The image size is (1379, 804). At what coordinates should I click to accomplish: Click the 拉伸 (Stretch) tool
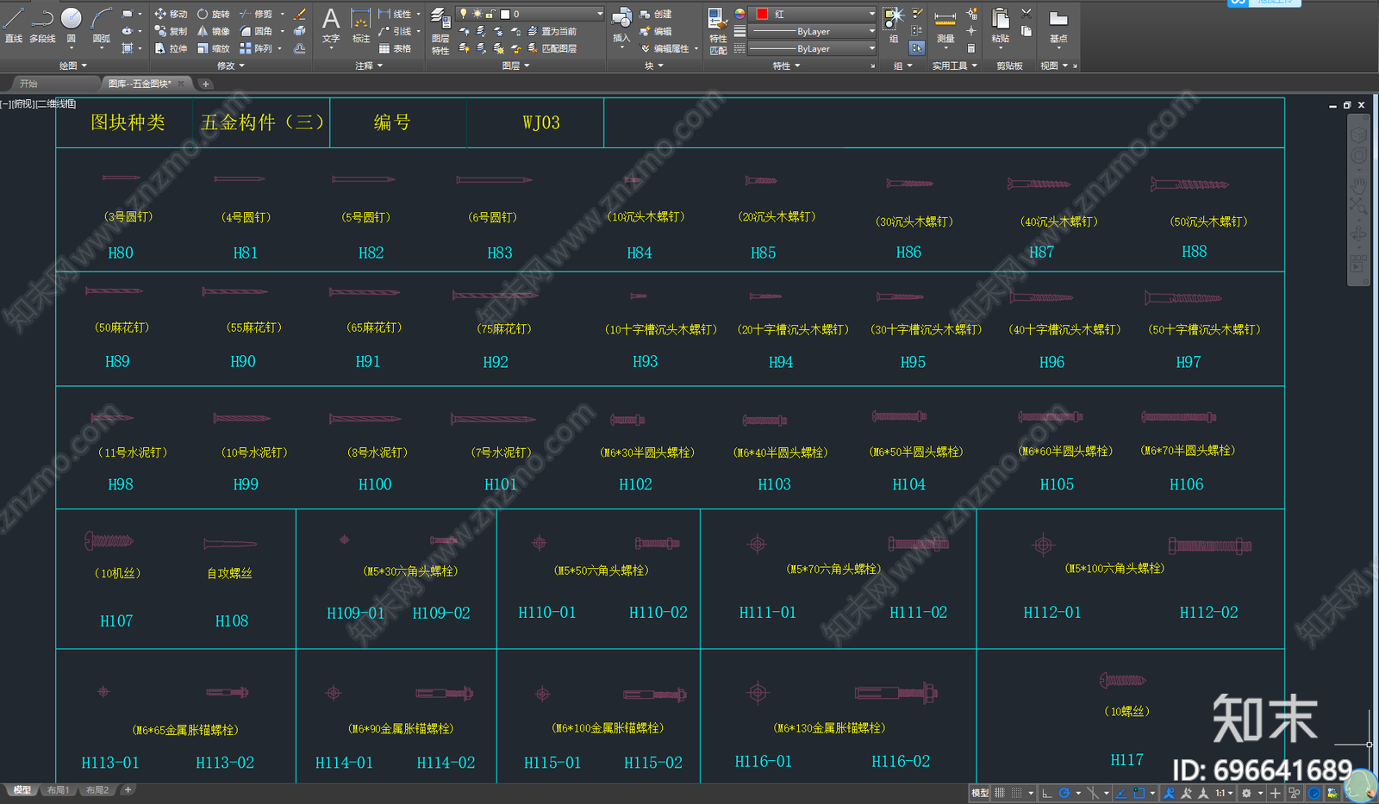click(x=171, y=48)
